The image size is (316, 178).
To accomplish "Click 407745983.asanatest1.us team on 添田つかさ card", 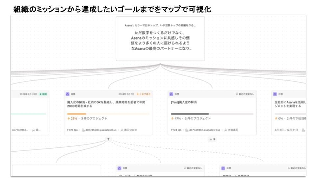I will click(x=99, y=130).
